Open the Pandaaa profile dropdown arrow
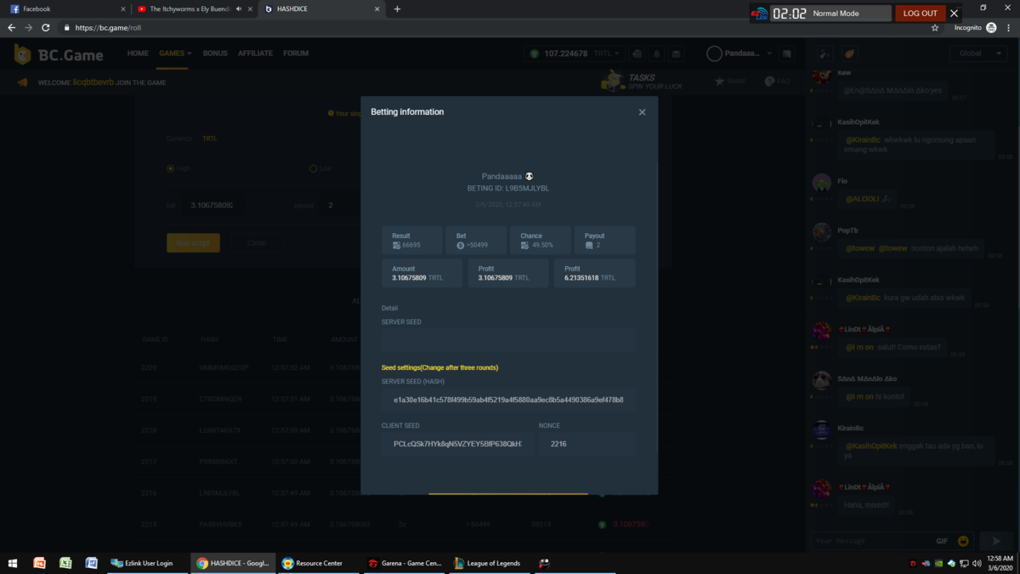The width and height of the screenshot is (1020, 574). click(769, 54)
